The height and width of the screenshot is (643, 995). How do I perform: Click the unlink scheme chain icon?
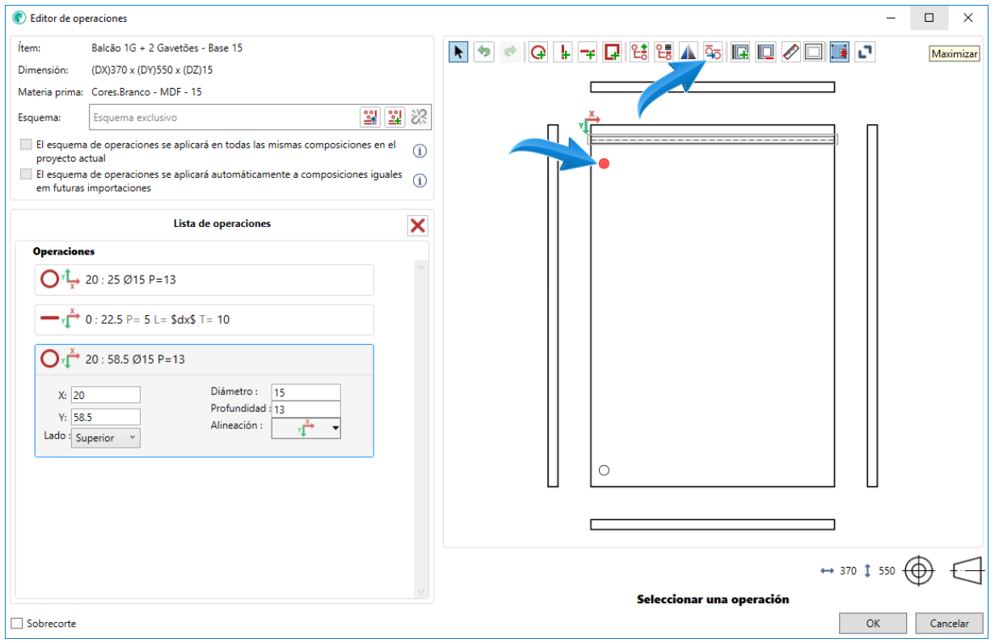(419, 117)
